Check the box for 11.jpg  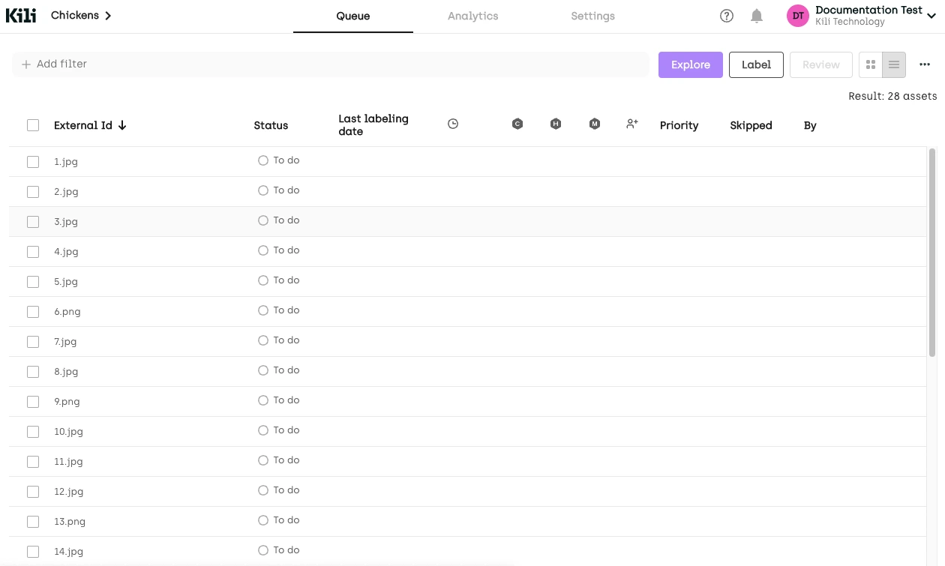pos(33,462)
